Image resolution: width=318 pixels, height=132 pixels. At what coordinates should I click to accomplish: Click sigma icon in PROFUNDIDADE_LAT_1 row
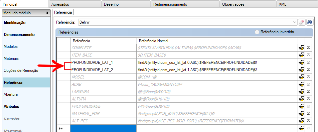[x=308, y=63]
